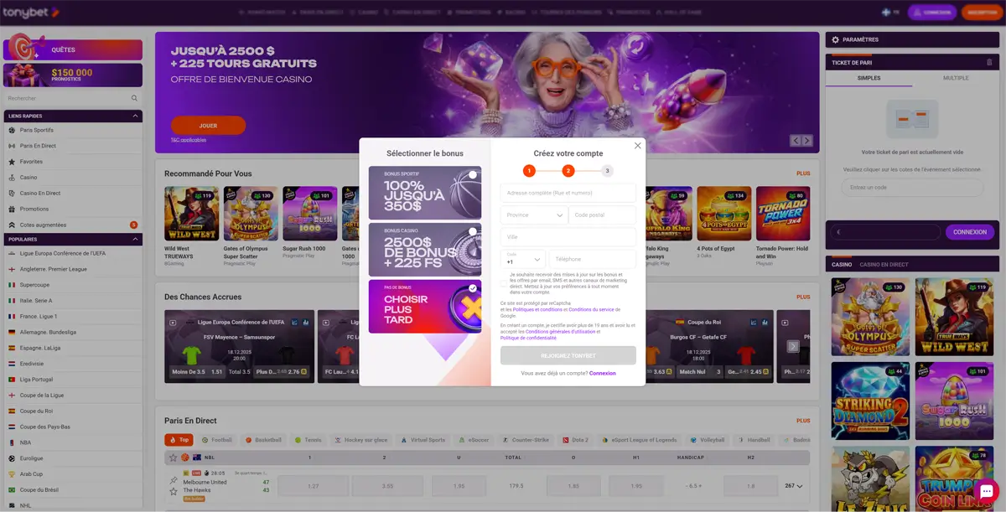The width and height of the screenshot is (1006, 512).
Task: Click the pin icon next to Melbourne United
Action: 174,481
